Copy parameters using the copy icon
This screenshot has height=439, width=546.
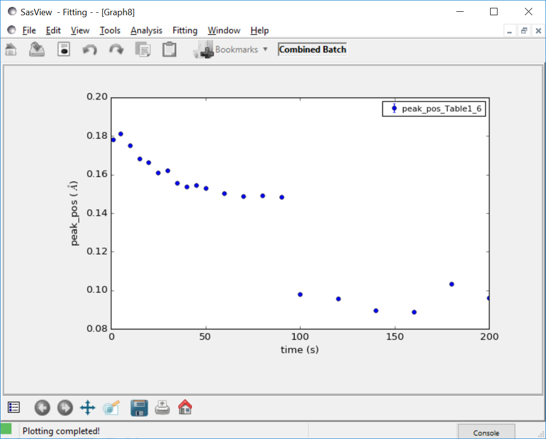pyautogui.click(x=142, y=49)
